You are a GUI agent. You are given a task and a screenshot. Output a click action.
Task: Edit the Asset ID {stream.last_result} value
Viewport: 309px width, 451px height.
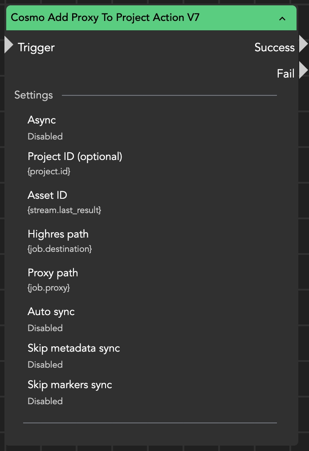64,209
